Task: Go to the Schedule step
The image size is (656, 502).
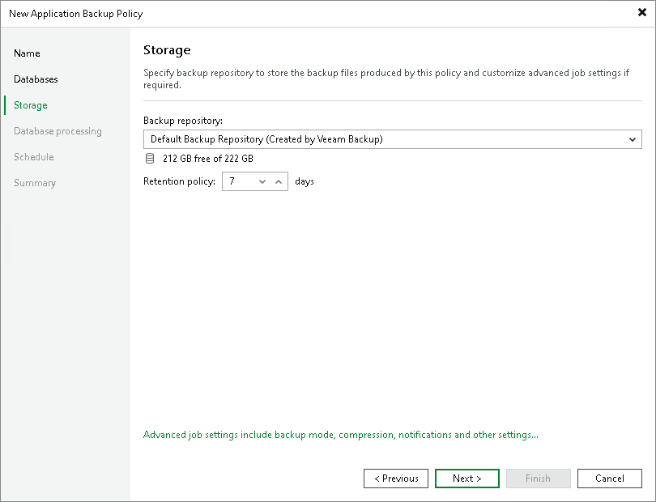Action: [x=33, y=157]
